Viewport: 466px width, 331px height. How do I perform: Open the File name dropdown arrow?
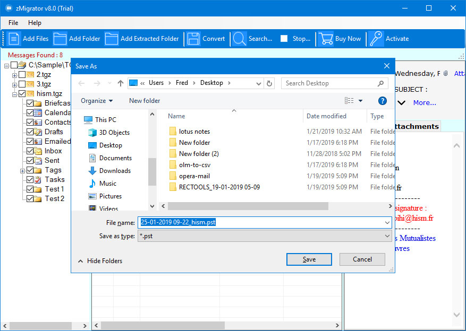coord(387,222)
